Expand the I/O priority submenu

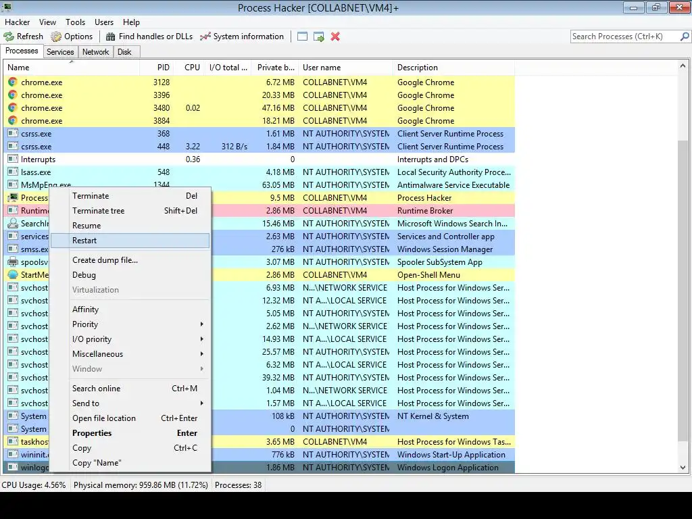click(x=201, y=339)
